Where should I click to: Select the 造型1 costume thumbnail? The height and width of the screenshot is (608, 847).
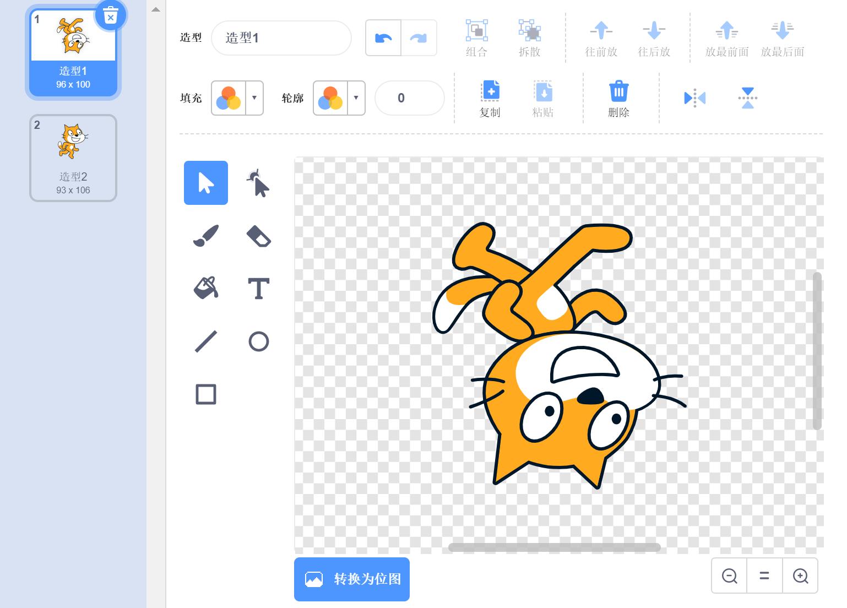pos(73,52)
